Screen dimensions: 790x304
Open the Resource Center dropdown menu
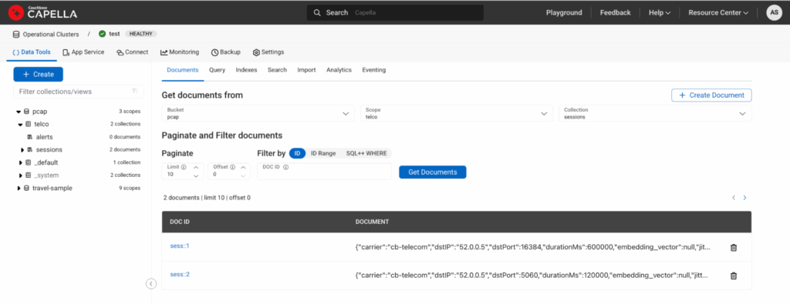pos(718,12)
